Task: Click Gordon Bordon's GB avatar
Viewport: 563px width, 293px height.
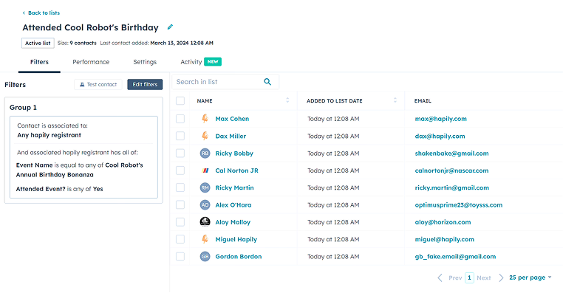Action: pos(205,256)
